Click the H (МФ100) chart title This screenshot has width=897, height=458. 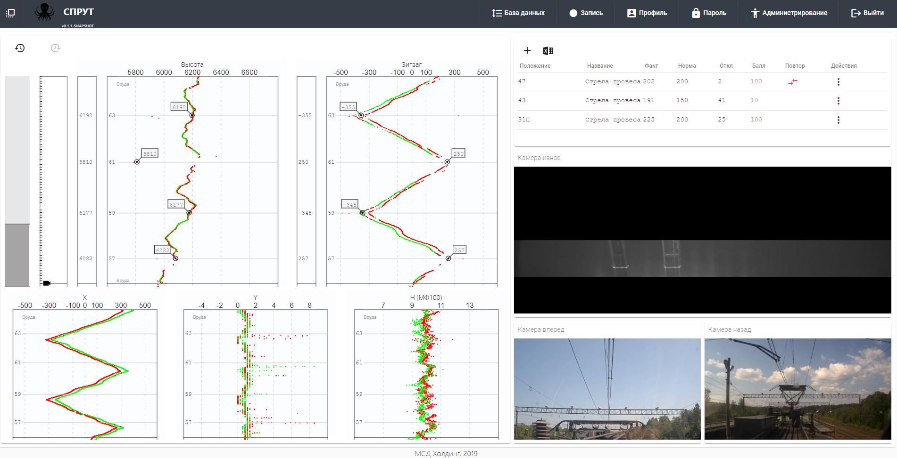[x=426, y=297]
